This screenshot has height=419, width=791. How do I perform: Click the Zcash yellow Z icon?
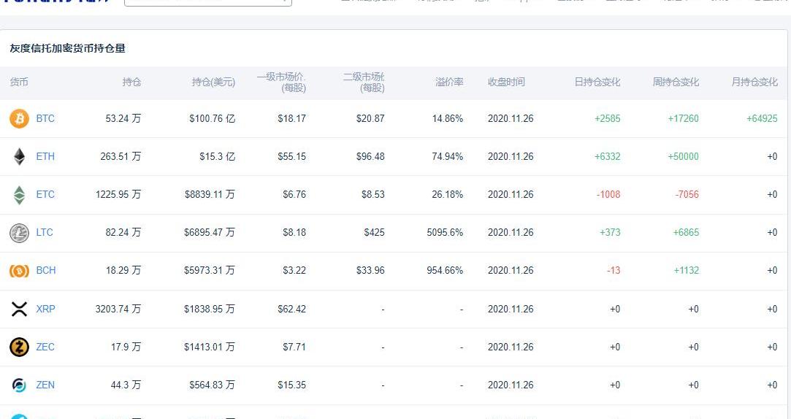[x=19, y=347]
